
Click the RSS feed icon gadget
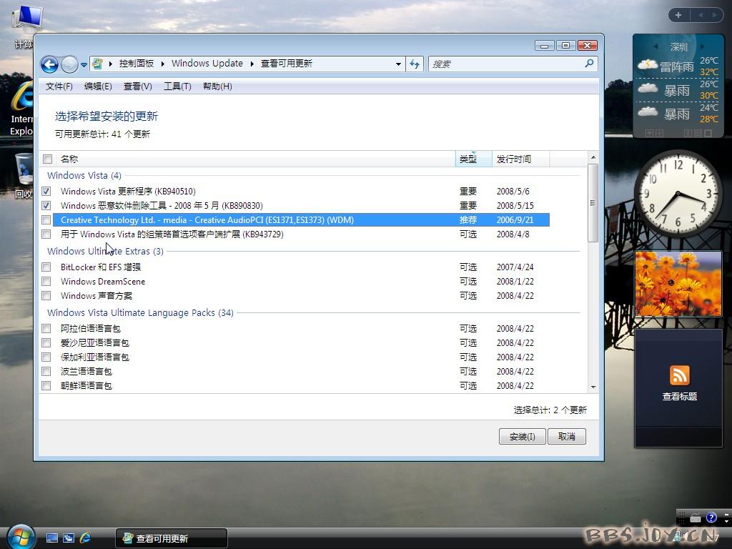coord(679,375)
